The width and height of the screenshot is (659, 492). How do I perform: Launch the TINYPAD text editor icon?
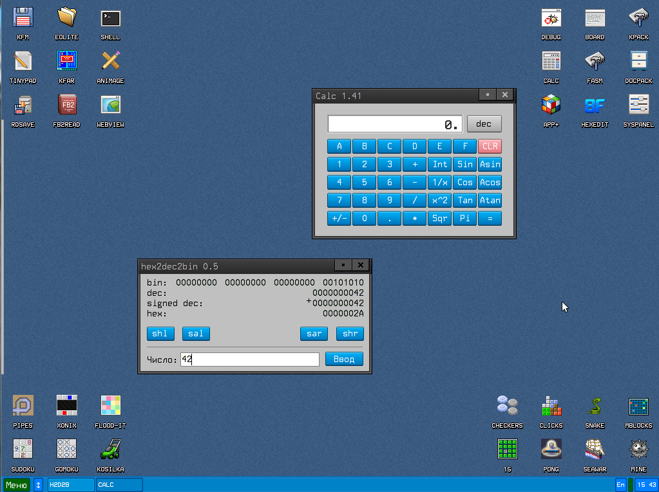click(23, 62)
